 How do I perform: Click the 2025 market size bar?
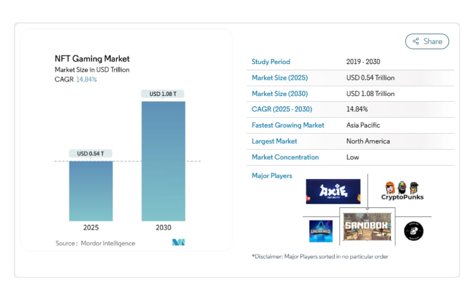(91, 191)
